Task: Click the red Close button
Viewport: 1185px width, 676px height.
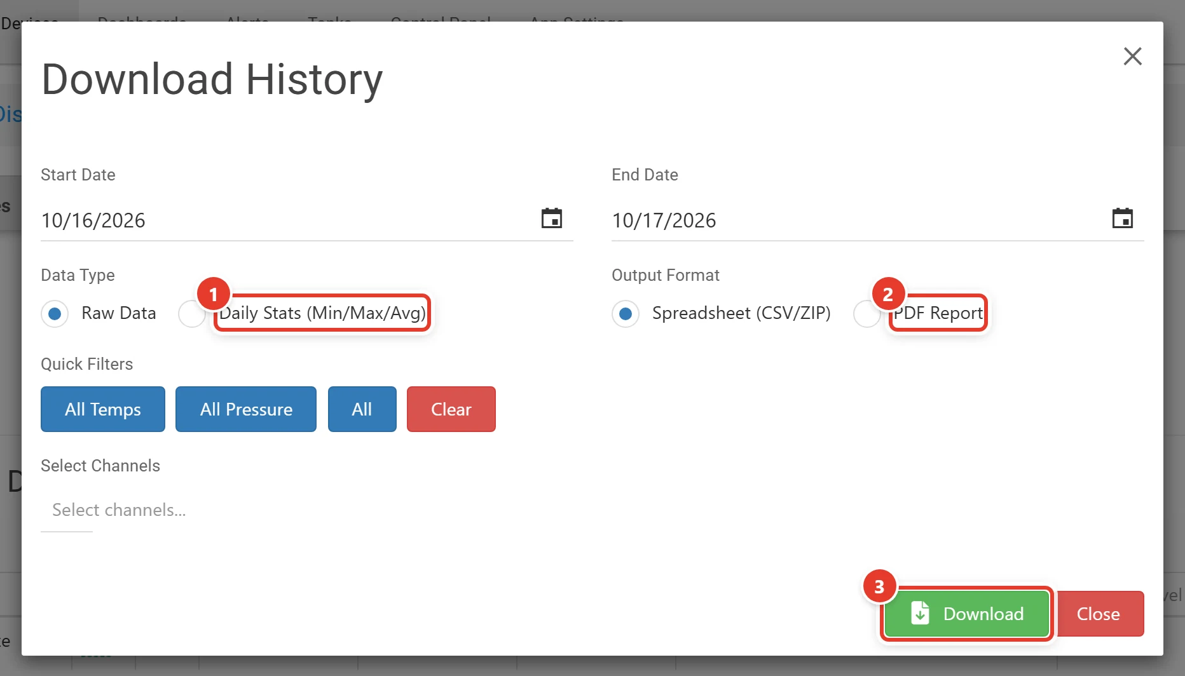Action: pyautogui.click(x=1098, y=614)
